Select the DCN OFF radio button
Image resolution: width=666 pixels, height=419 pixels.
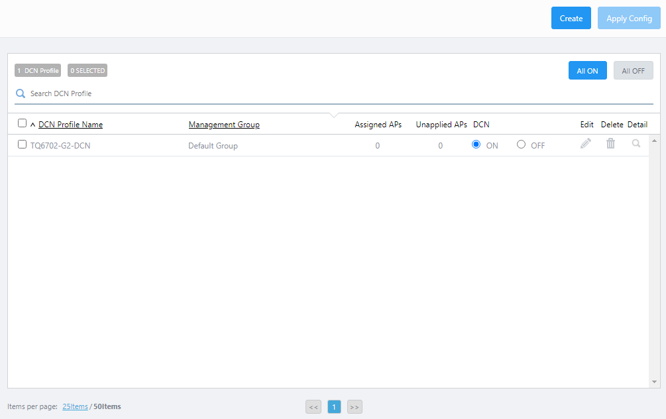[x=521, y=145]
